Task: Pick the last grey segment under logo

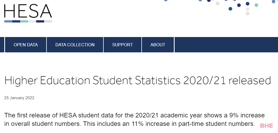Action: click(48, 21)
